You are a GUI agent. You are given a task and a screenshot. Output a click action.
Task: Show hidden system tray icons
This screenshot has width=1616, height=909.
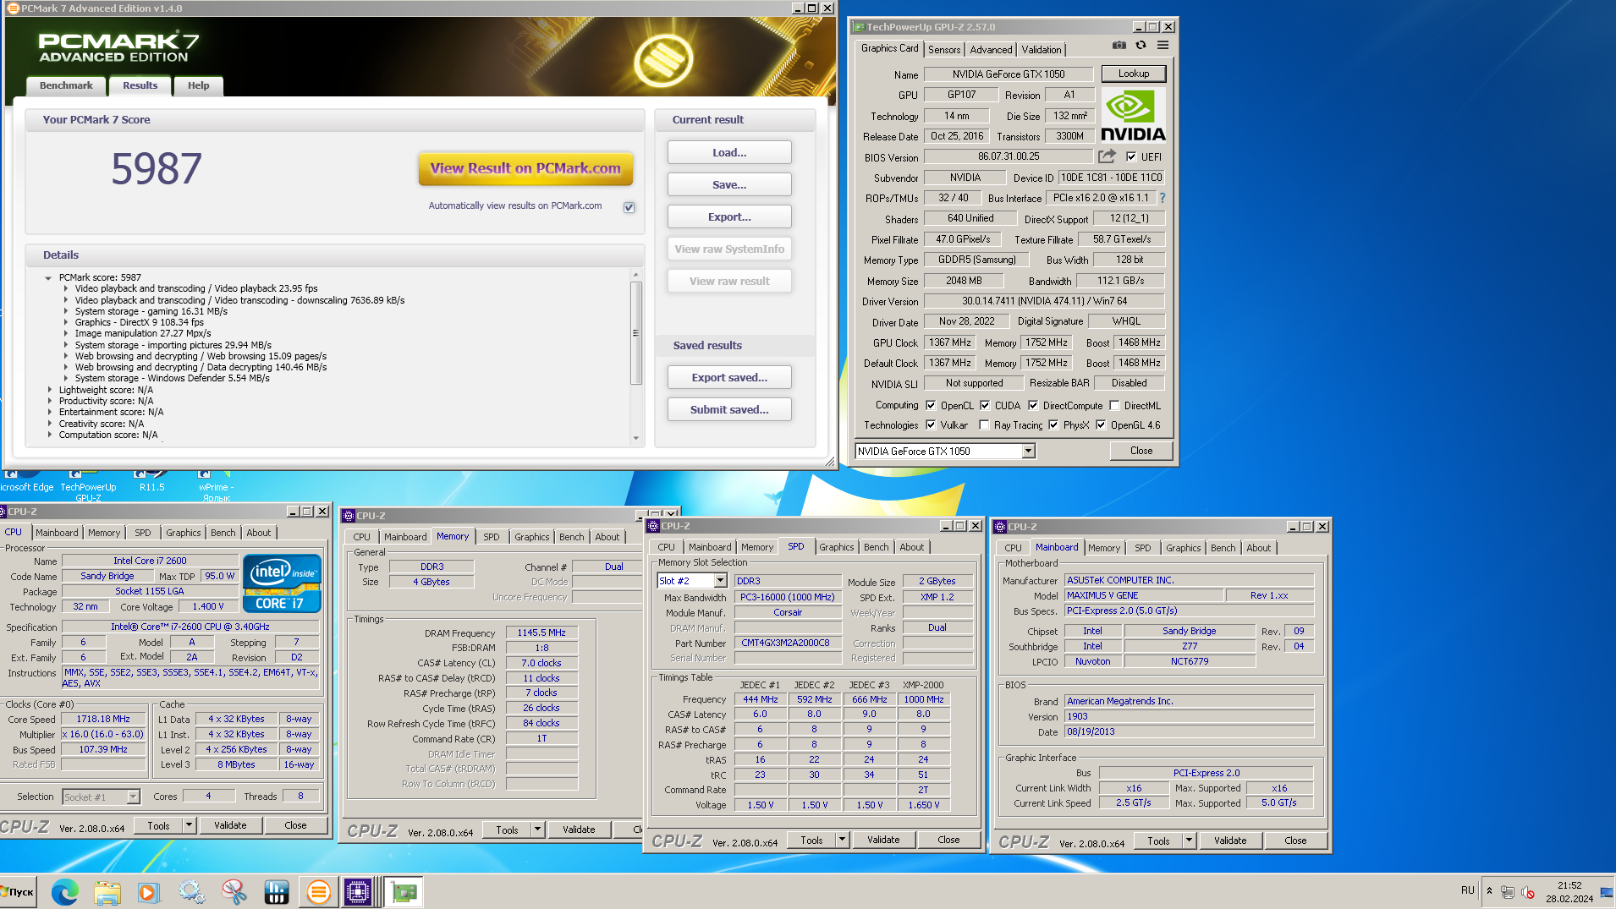pyautogui.click(x=1489, y=891)
